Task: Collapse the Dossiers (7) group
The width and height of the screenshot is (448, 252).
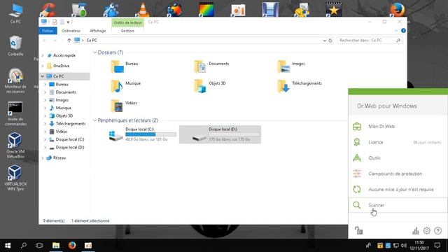Action: coord(95,52)
